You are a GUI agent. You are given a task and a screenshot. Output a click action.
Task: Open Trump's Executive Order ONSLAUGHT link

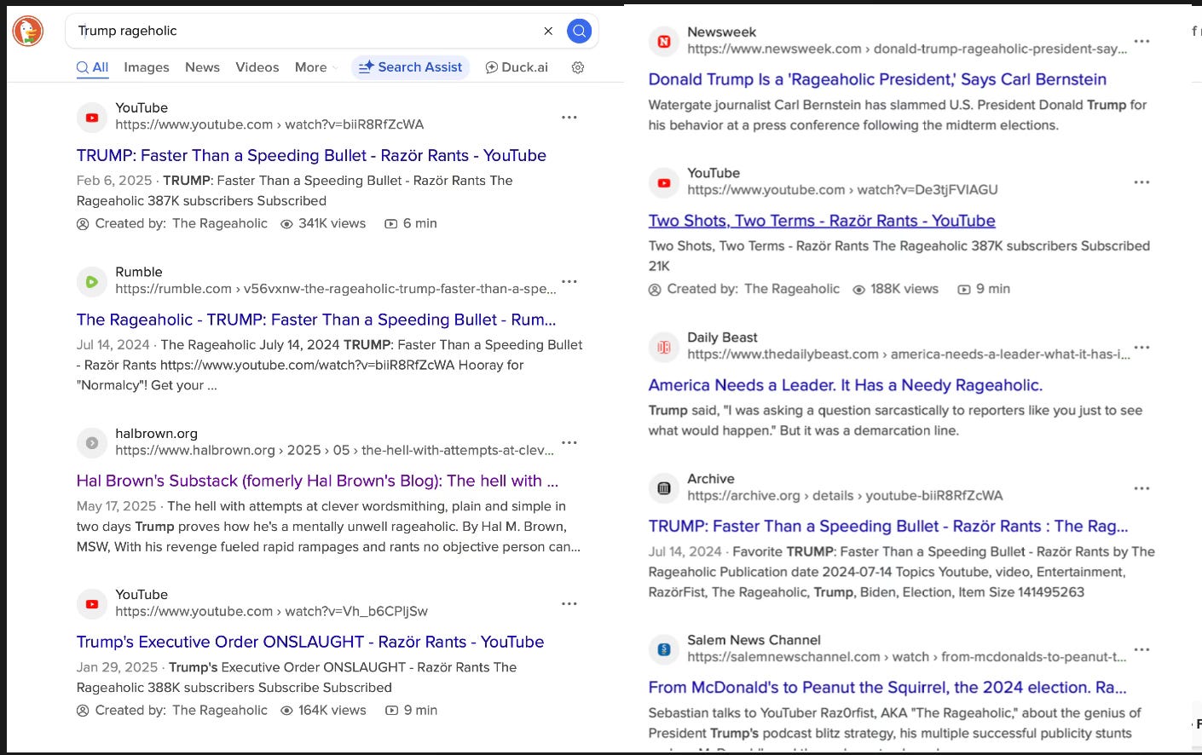tap(310, 642)
